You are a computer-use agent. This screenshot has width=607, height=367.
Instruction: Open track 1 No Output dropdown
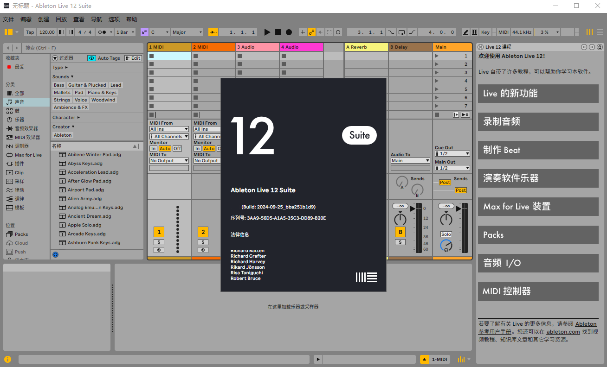click(169, 161)
